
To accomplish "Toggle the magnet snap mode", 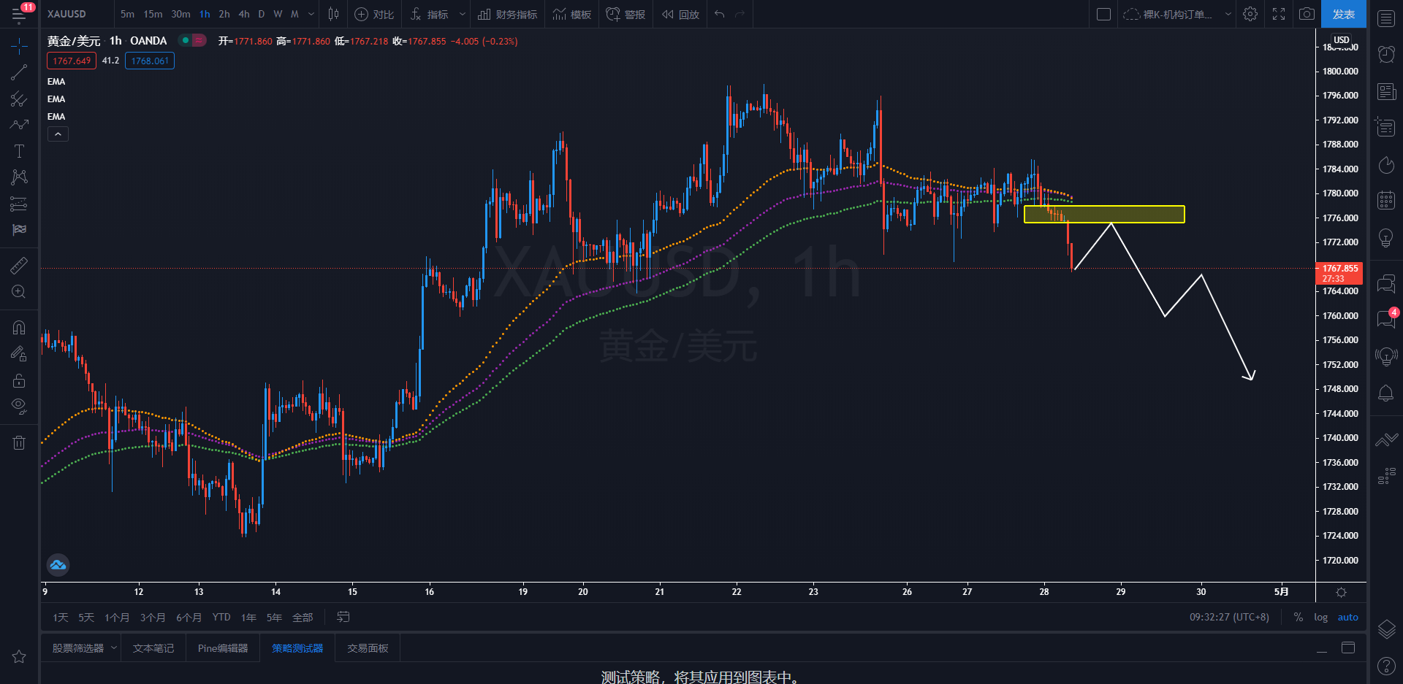I will (x=19, y=328).
